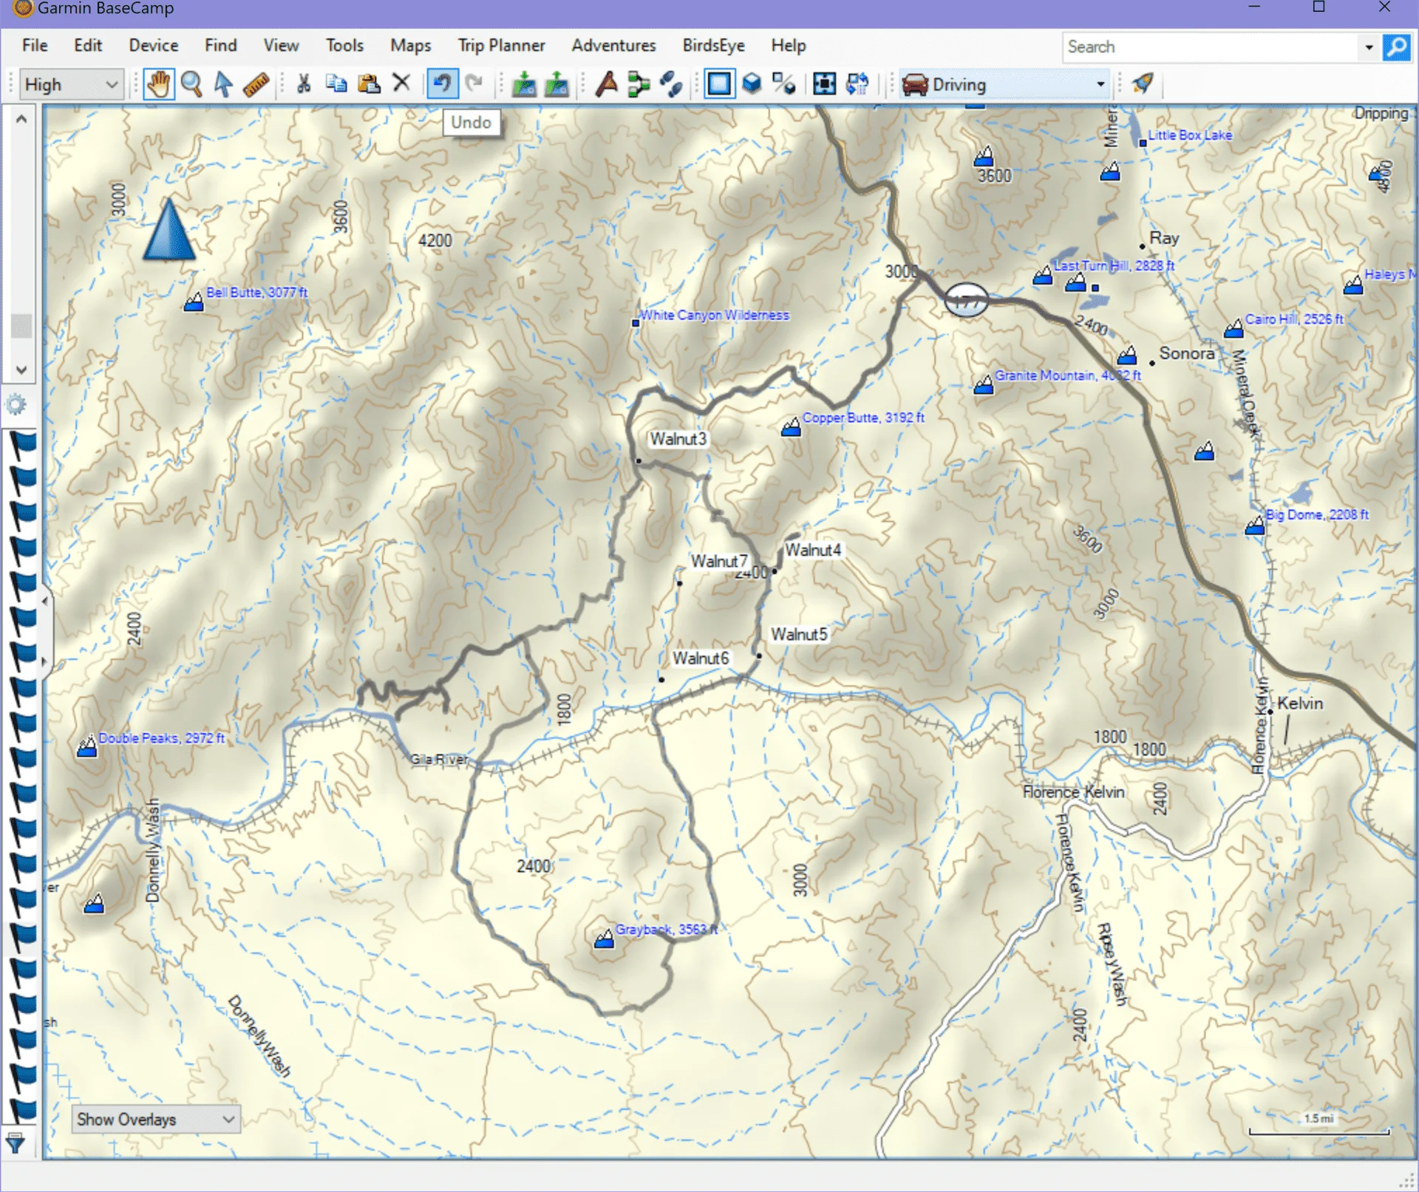Click the Transfer/sync data icon
Viewport: 1419px width, 1192px height.
857,84
